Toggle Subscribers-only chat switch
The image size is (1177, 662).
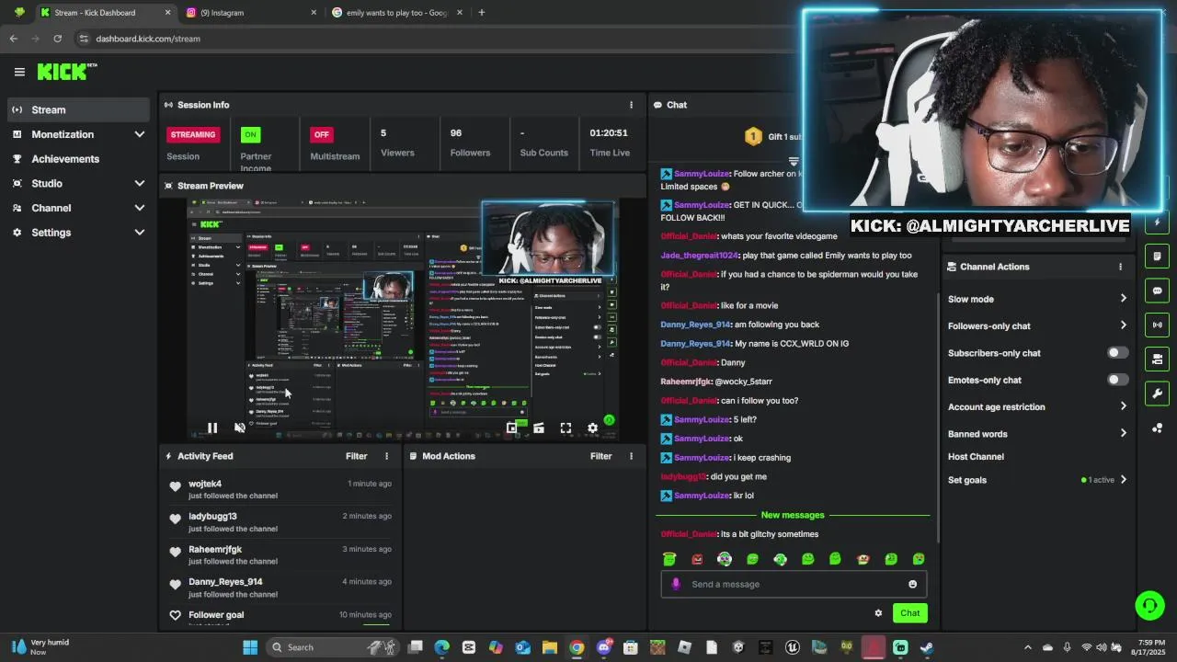(1117, 353)
